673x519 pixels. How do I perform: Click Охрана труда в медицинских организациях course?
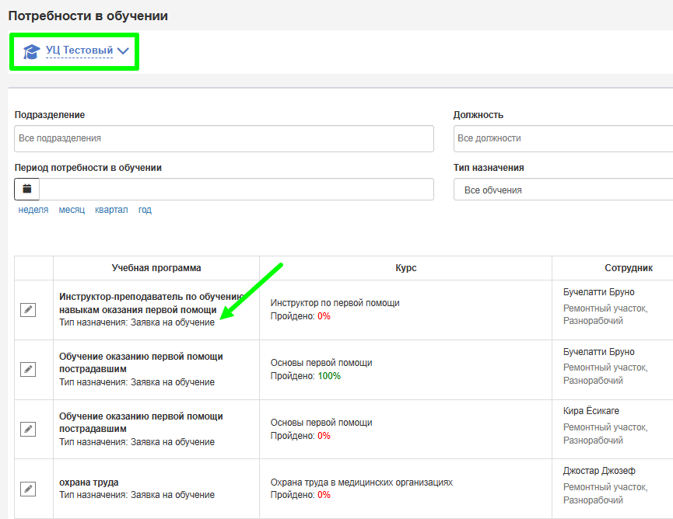pyautogui.click(x=361, y=482)
